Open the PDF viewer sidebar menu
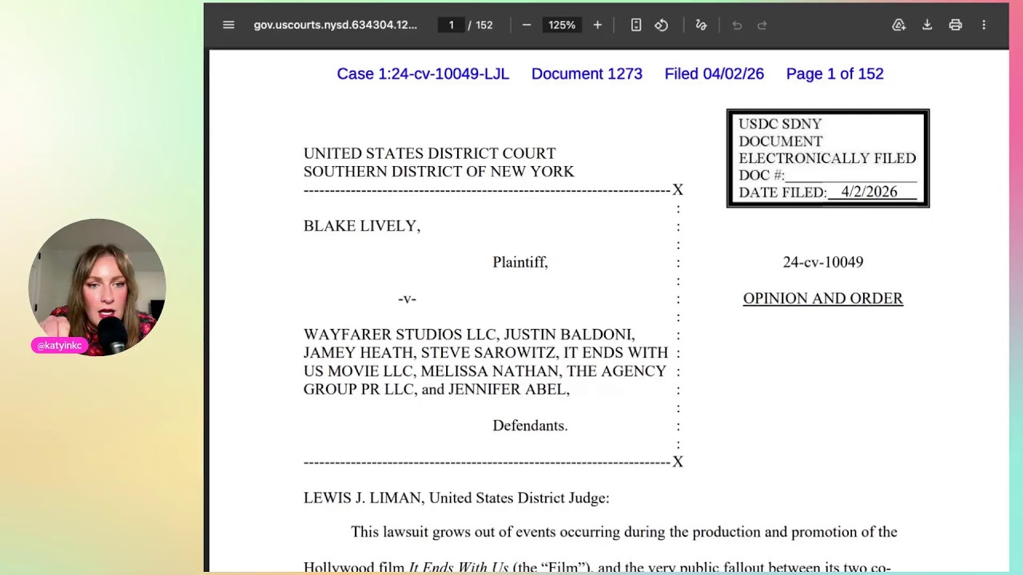The image size is (1023, 575). (x=229, y=25)
